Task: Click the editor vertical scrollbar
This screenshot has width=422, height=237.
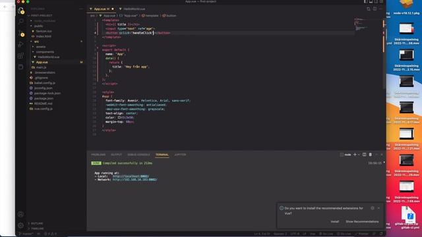Action: pos(384,54)
